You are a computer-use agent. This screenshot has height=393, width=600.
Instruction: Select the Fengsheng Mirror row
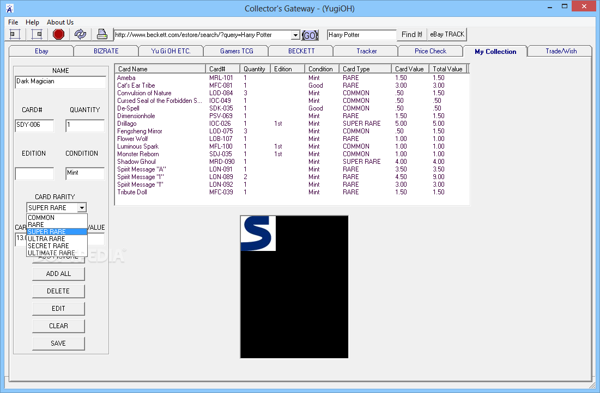tap(292, 131)
